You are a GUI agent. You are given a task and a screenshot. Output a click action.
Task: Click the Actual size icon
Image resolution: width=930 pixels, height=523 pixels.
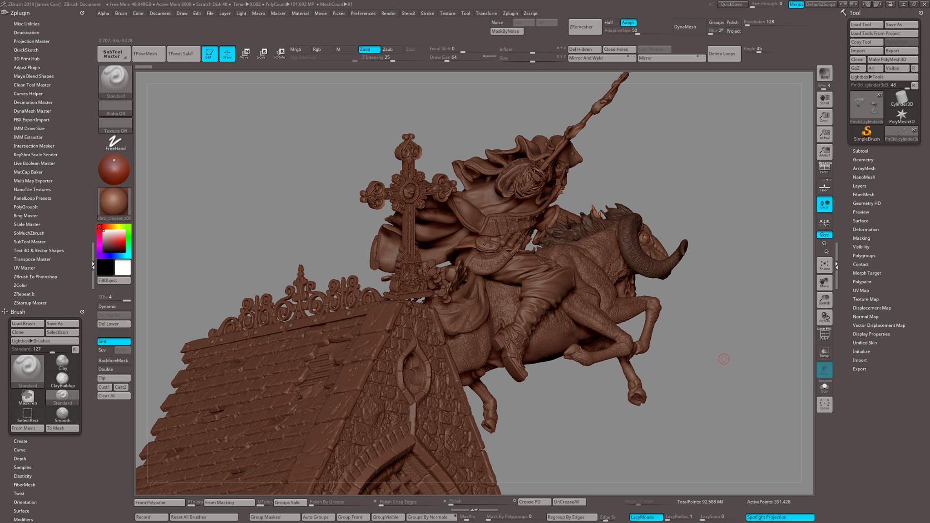824,134
